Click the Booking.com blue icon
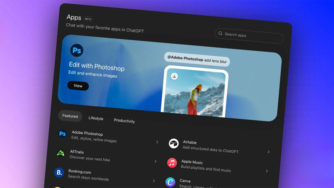The image size is (334, 188). pos(59,173)
